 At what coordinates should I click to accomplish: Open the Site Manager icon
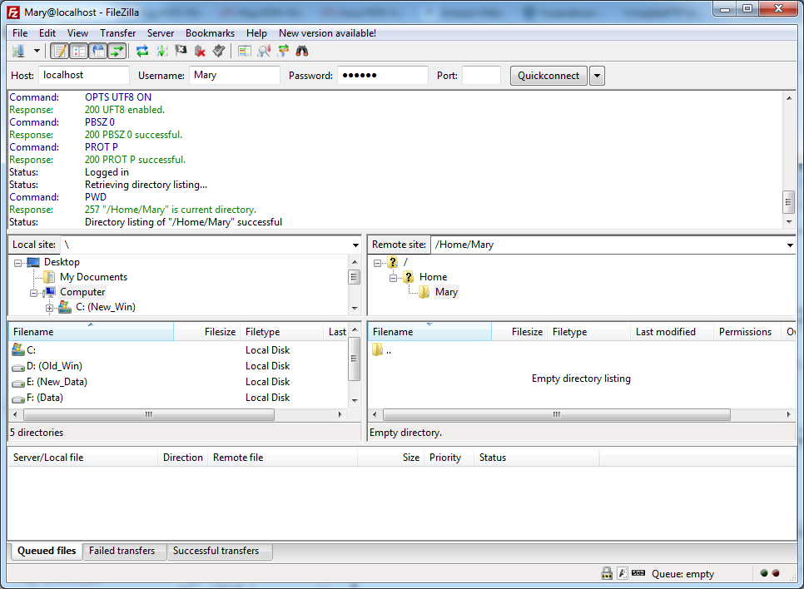point(18,52)
